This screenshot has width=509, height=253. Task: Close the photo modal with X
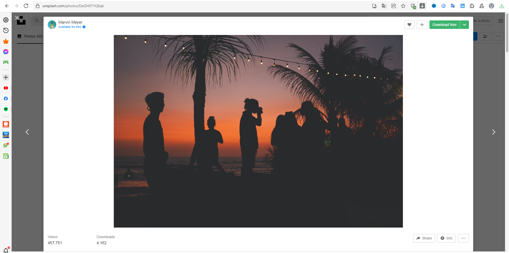[x=17, y=18]
